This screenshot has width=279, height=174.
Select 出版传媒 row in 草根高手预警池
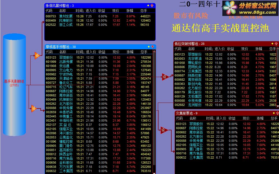(x=98, y=62)
